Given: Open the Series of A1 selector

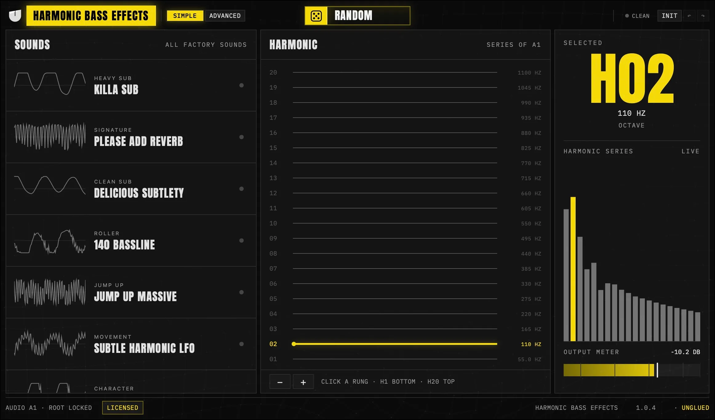Looking at the screenshot, I should coord(513,45).
